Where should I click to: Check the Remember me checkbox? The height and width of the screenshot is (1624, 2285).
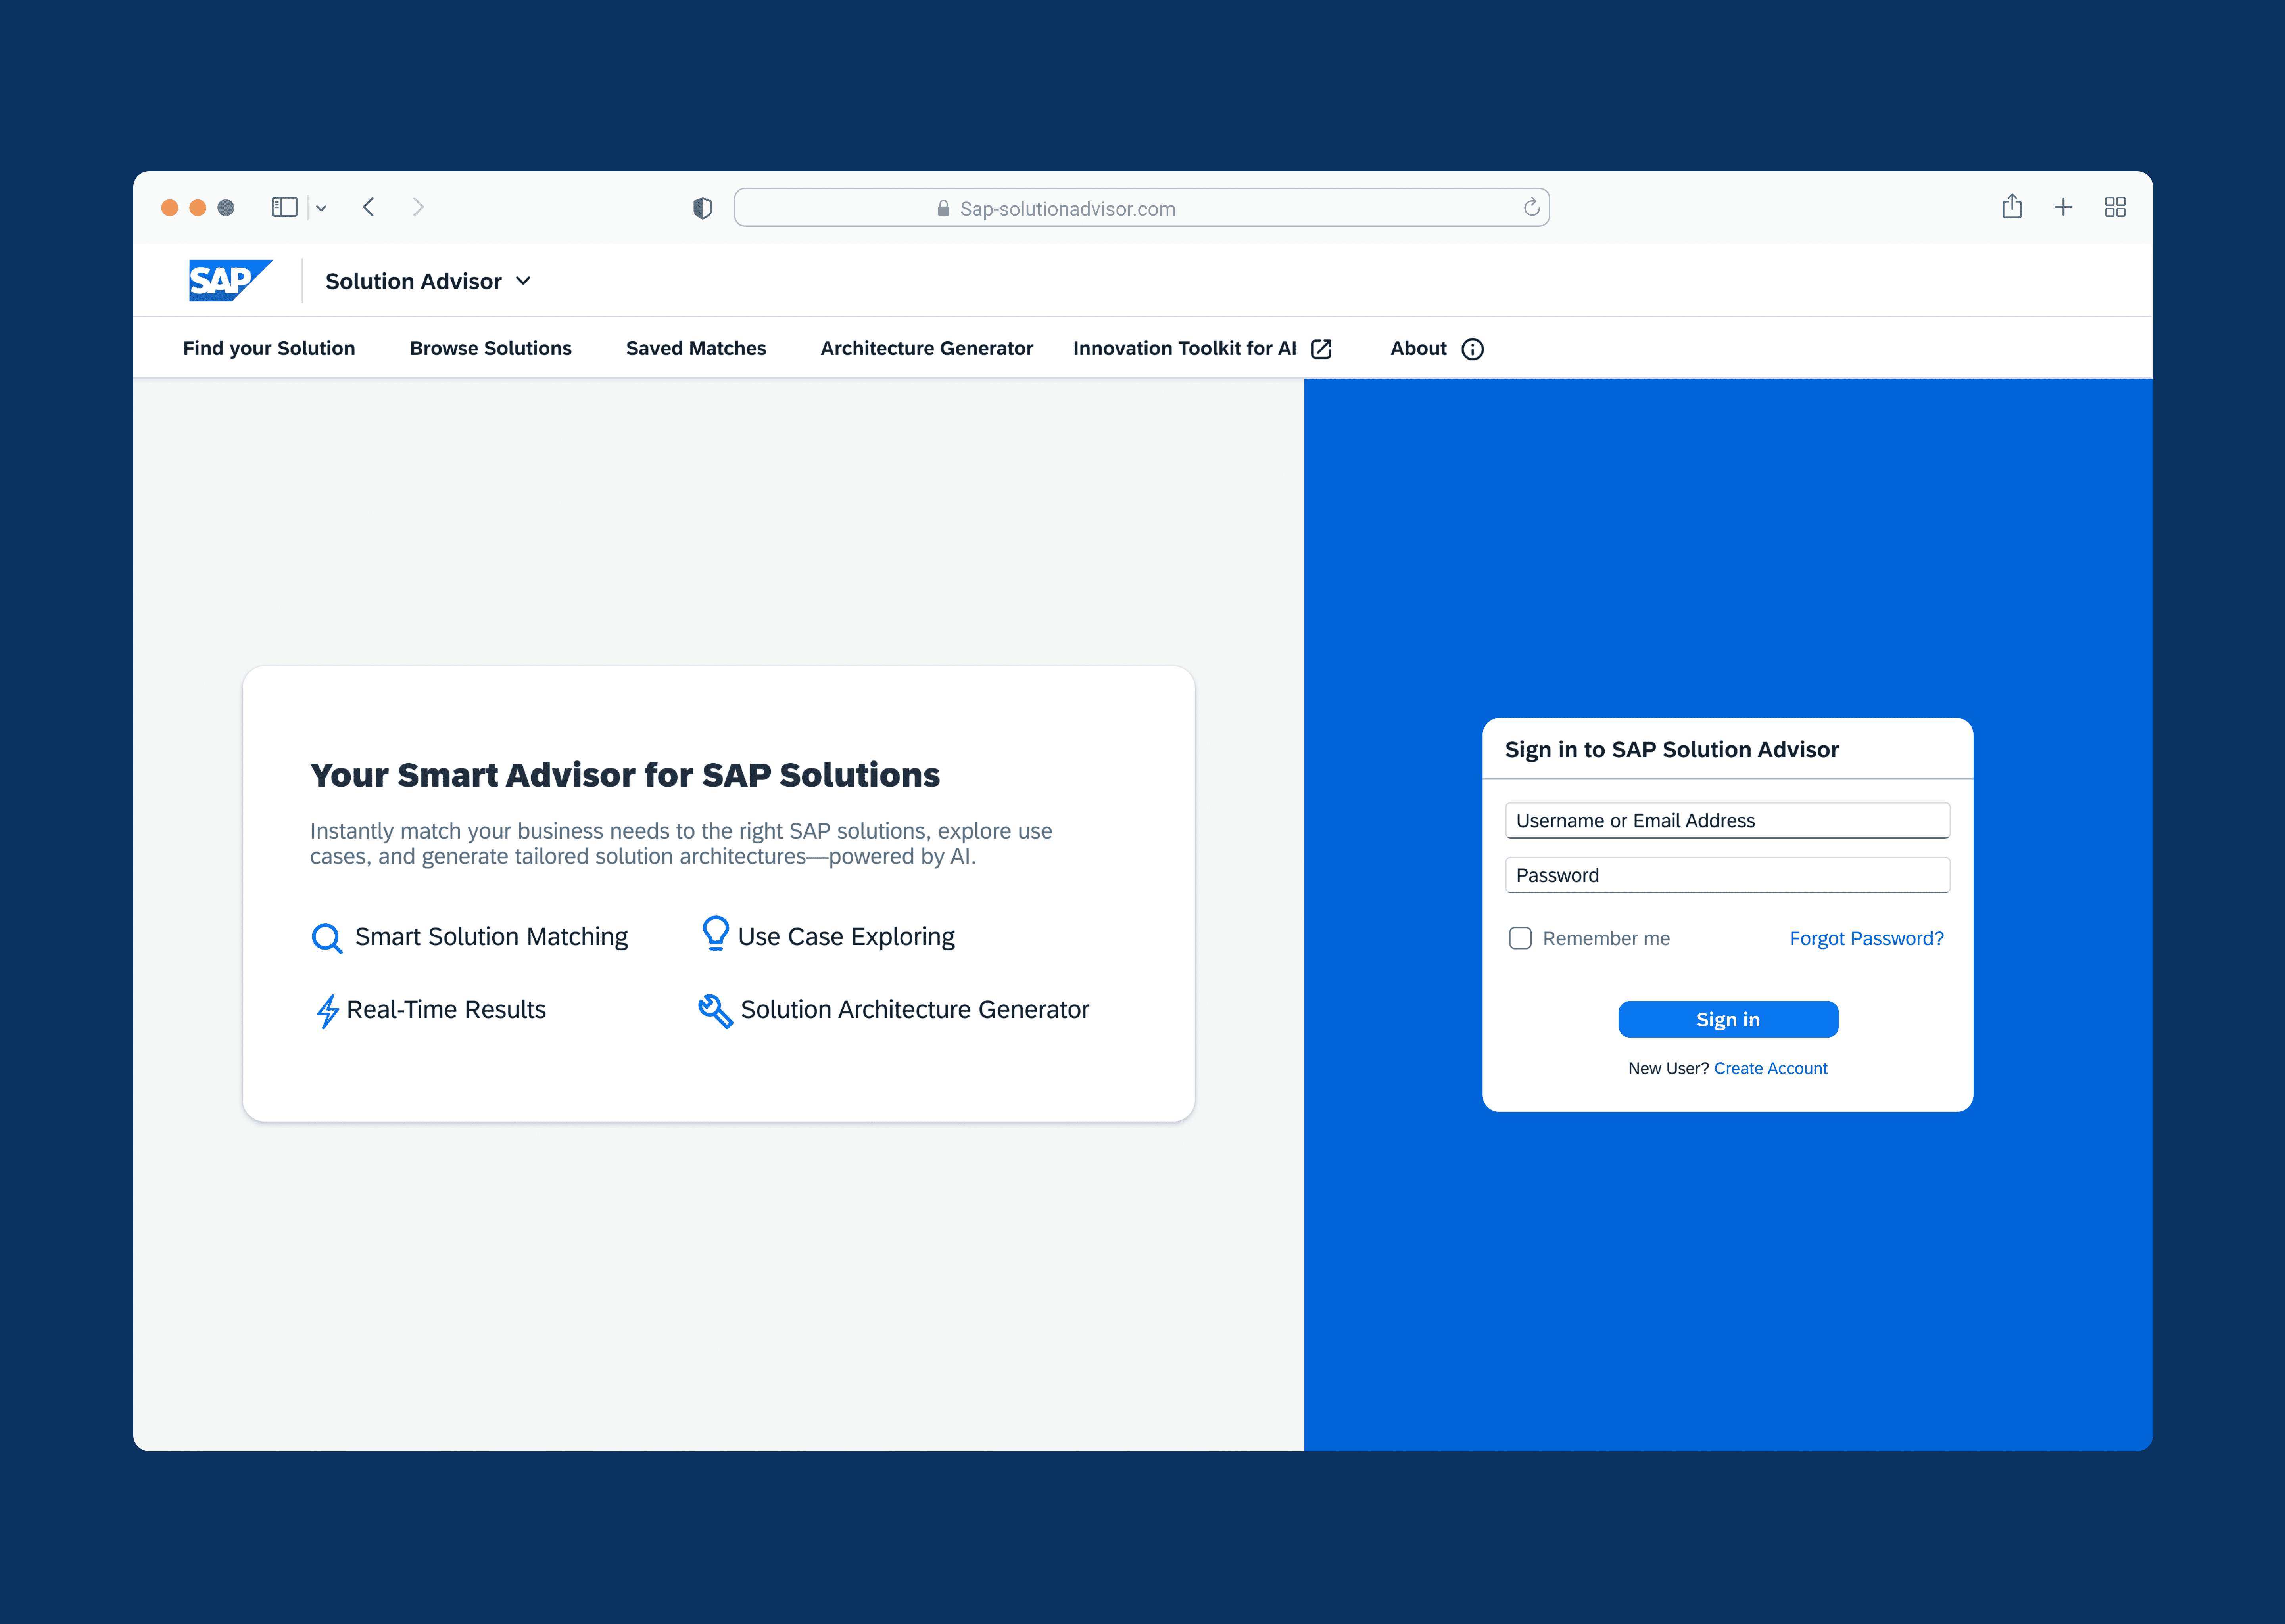click(1520, 938)
